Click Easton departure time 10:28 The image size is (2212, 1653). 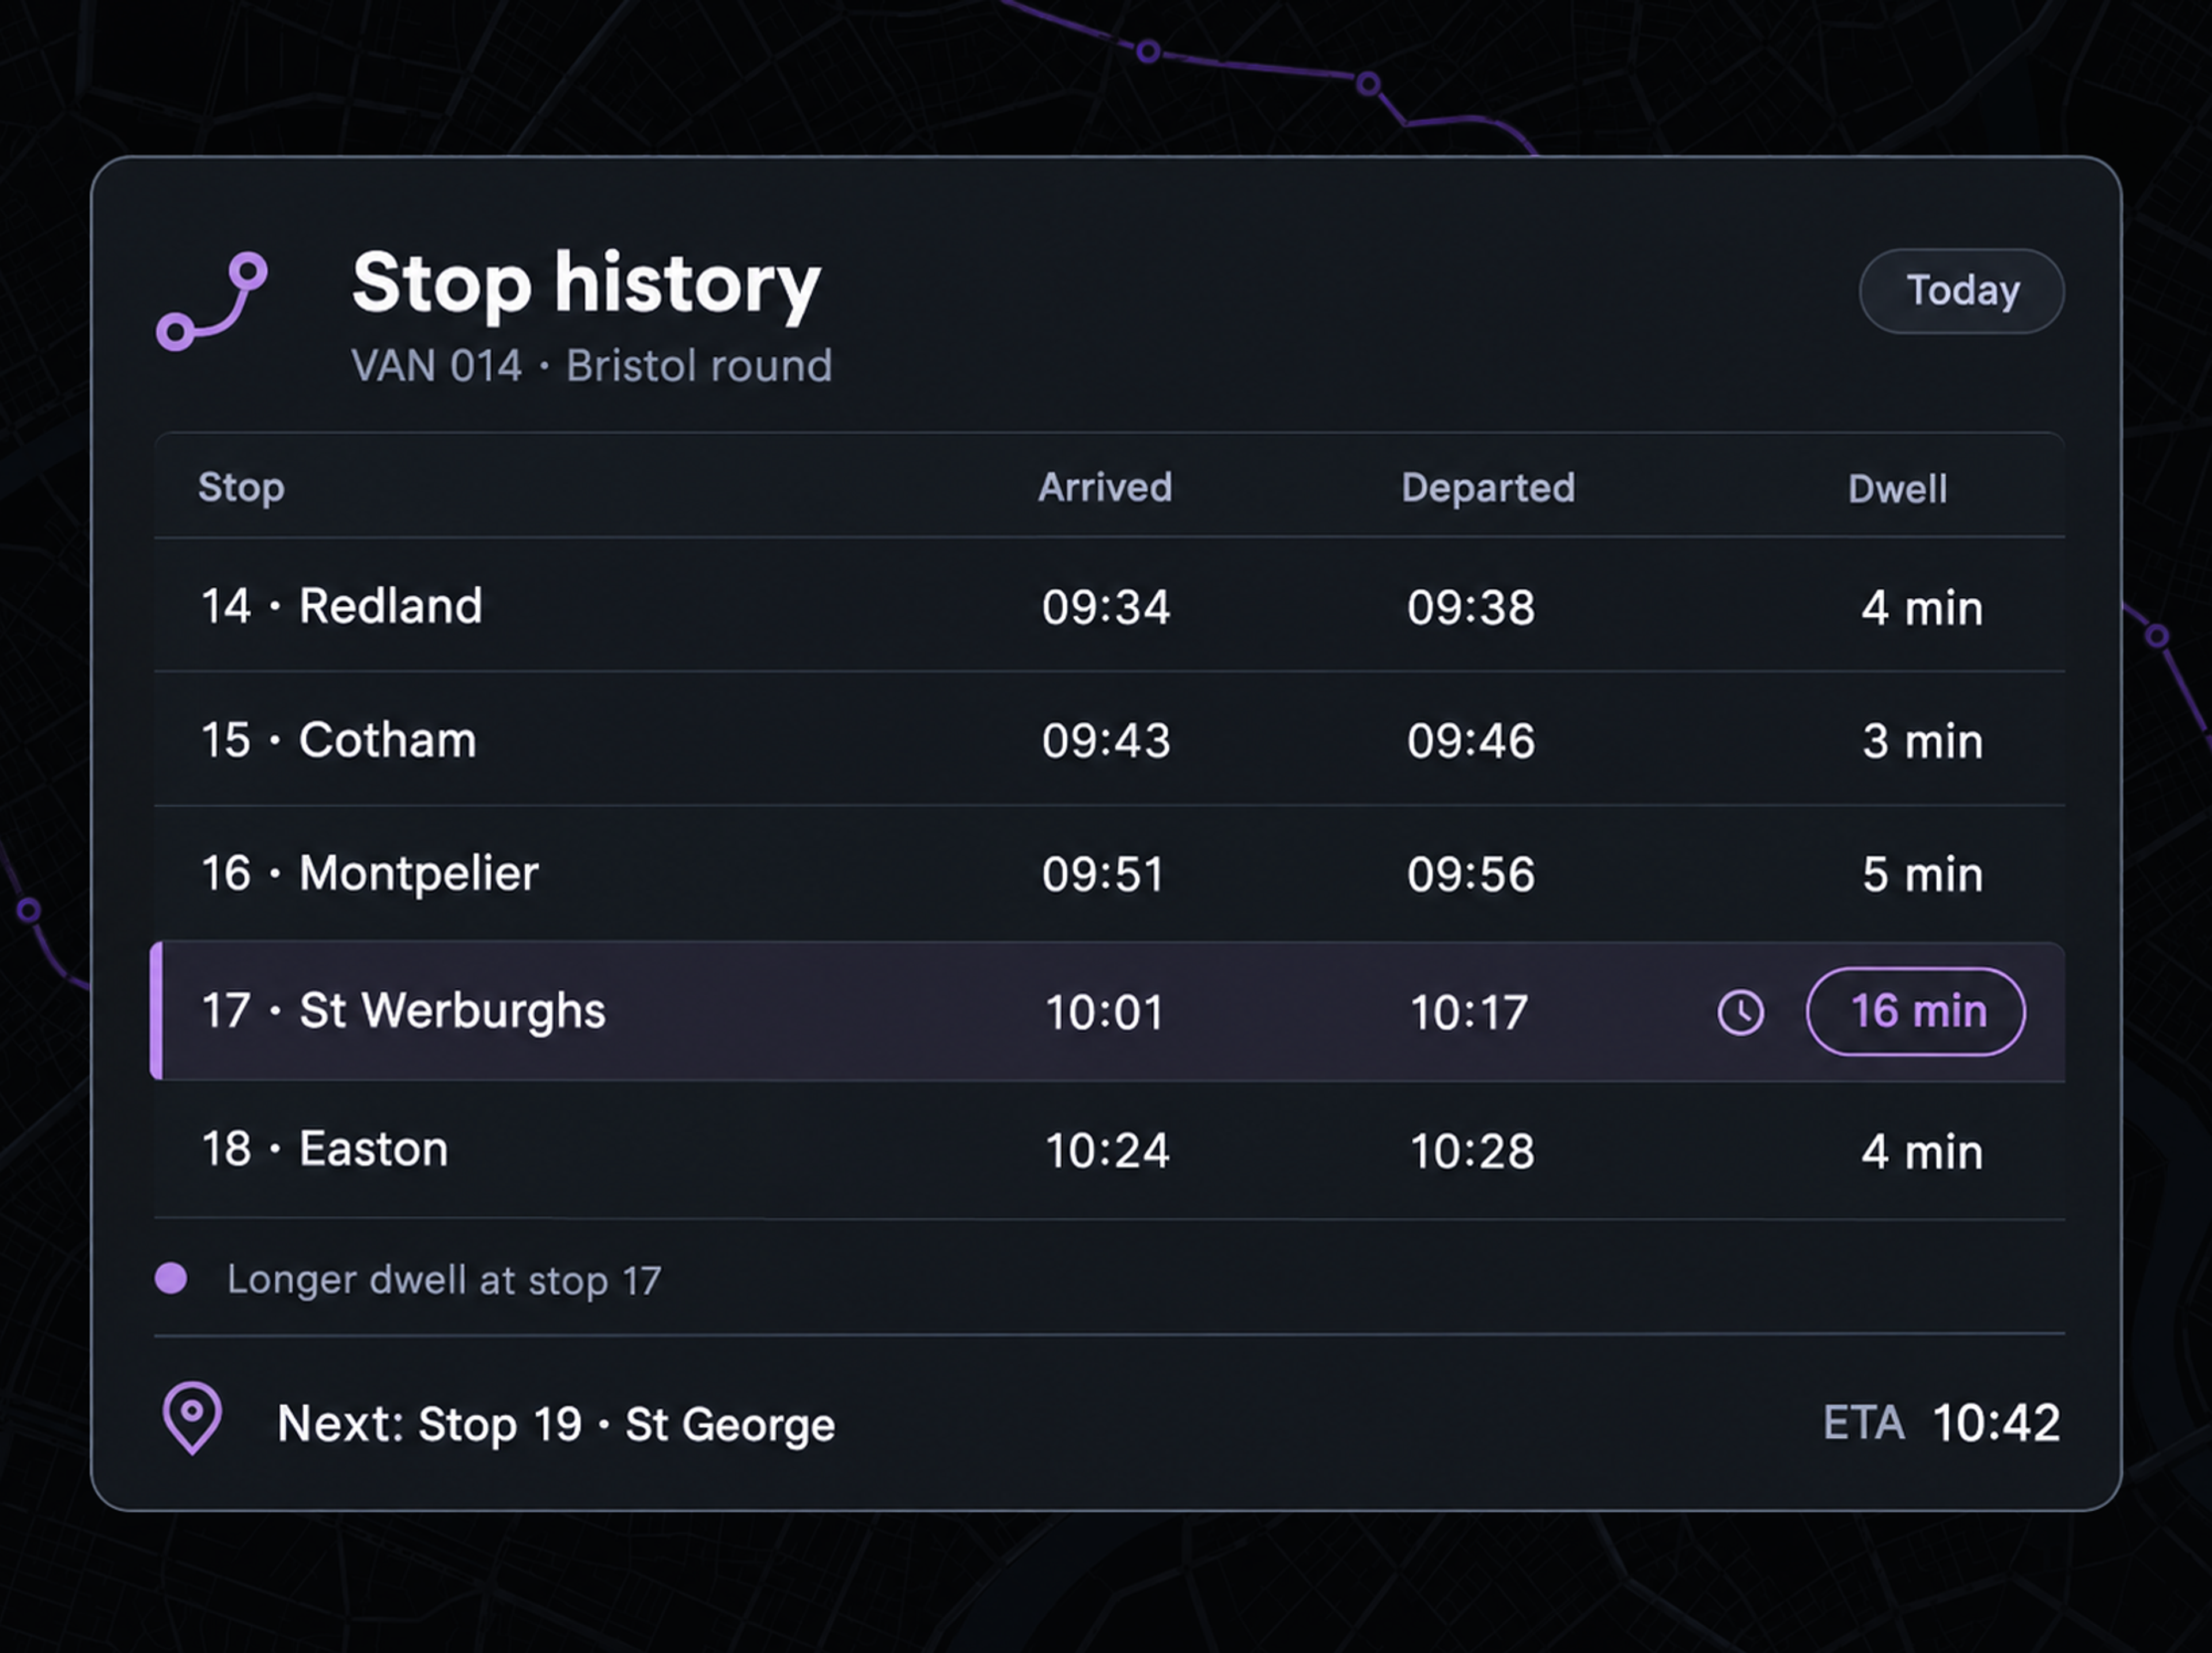tap(1473, 1151)
